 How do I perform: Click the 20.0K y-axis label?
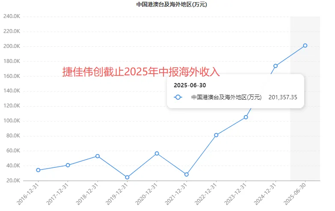[x=13, y=181]
